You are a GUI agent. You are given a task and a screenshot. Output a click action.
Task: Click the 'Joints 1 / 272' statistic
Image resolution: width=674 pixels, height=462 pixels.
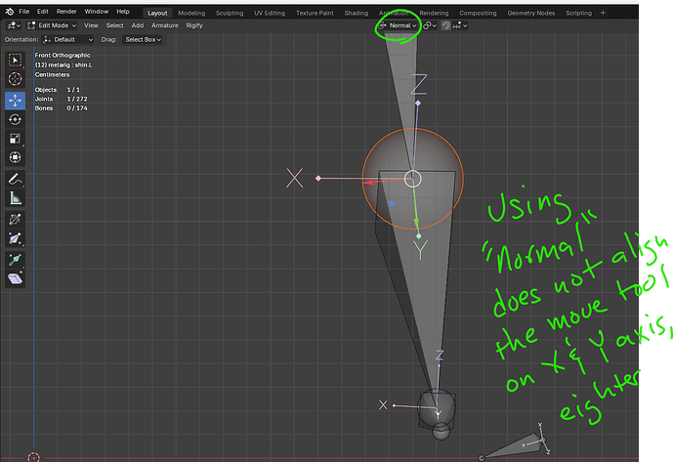tap(61, 99)
